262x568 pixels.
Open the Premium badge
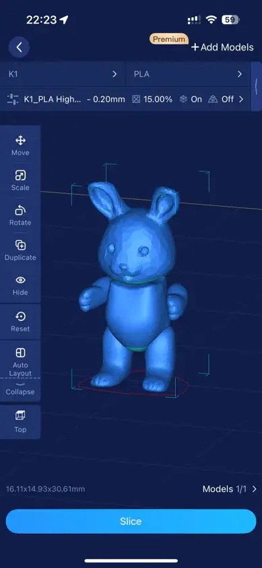[x=169, y=39]
